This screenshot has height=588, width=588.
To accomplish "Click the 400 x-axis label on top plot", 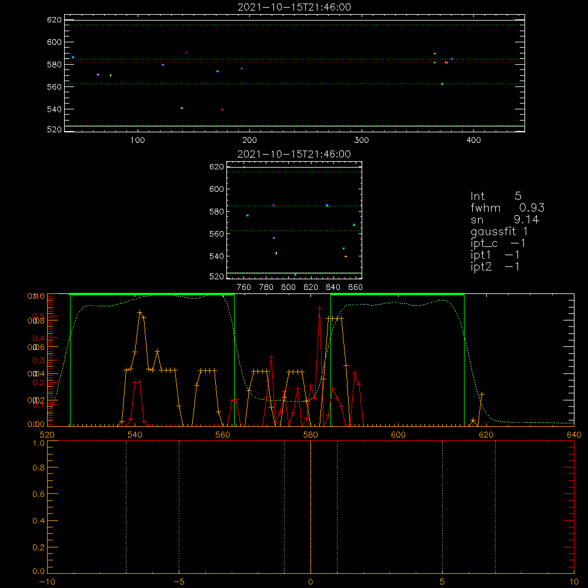I will [473, 141].
